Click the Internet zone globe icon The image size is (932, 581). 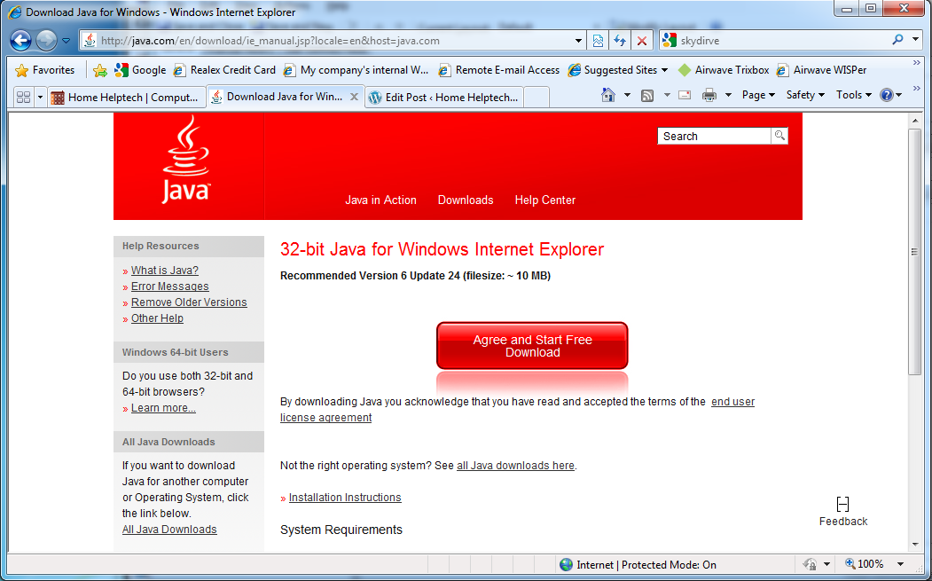click(566, 565)
